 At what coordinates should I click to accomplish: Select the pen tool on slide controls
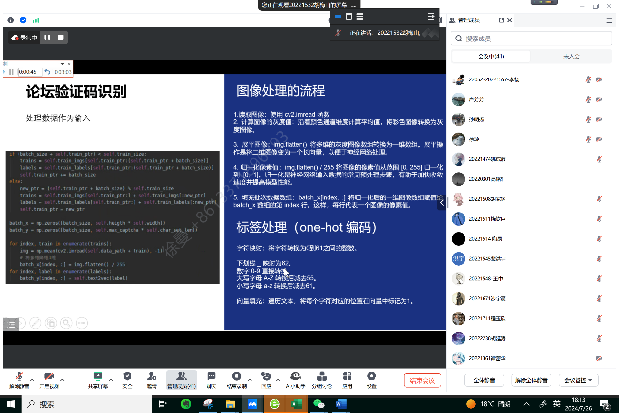click(35, 323)
